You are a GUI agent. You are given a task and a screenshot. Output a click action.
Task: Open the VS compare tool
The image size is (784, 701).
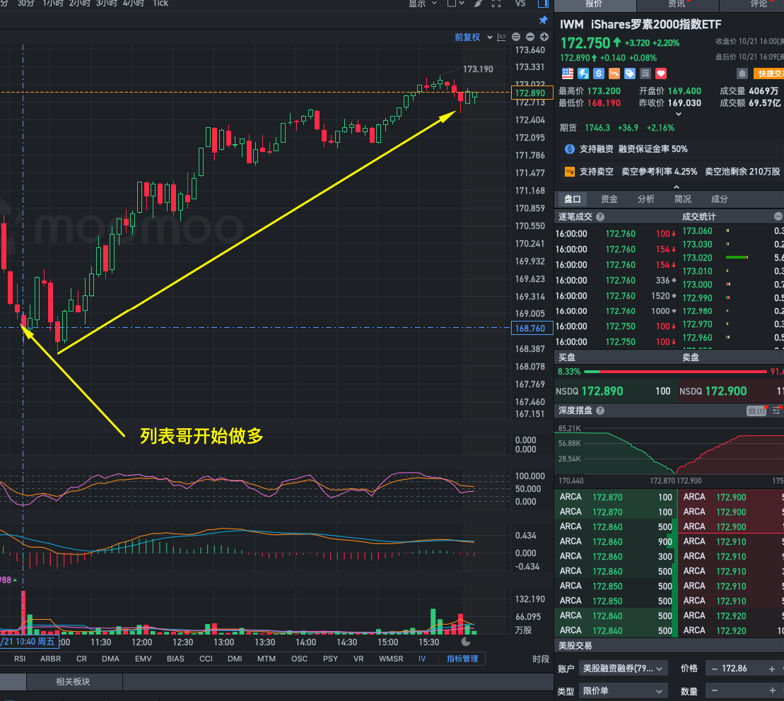coord(520,4)
